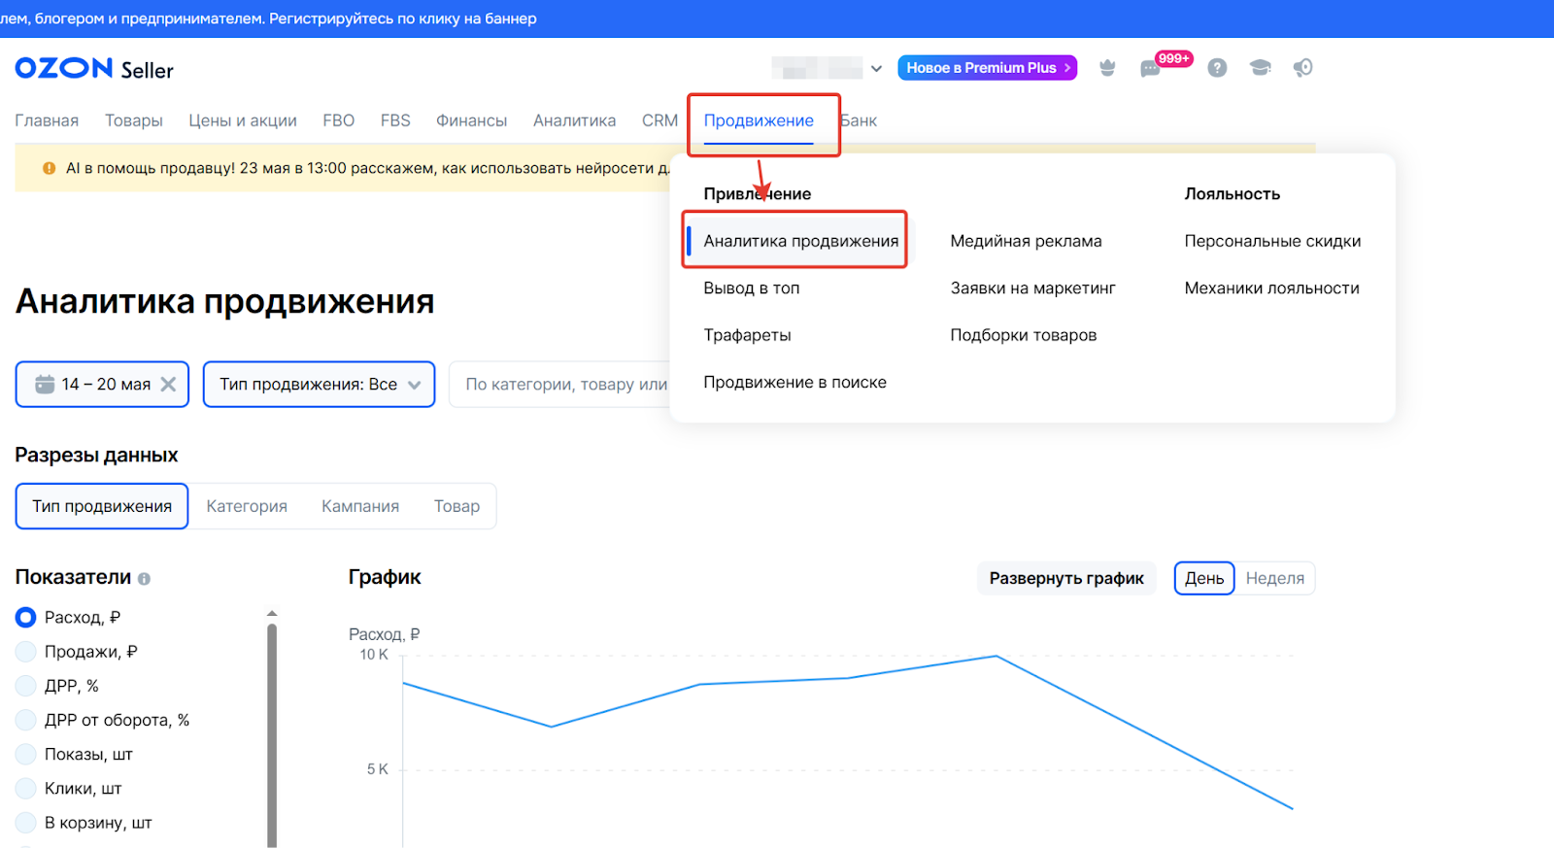Open the Товары menu

tap(134, 120)
